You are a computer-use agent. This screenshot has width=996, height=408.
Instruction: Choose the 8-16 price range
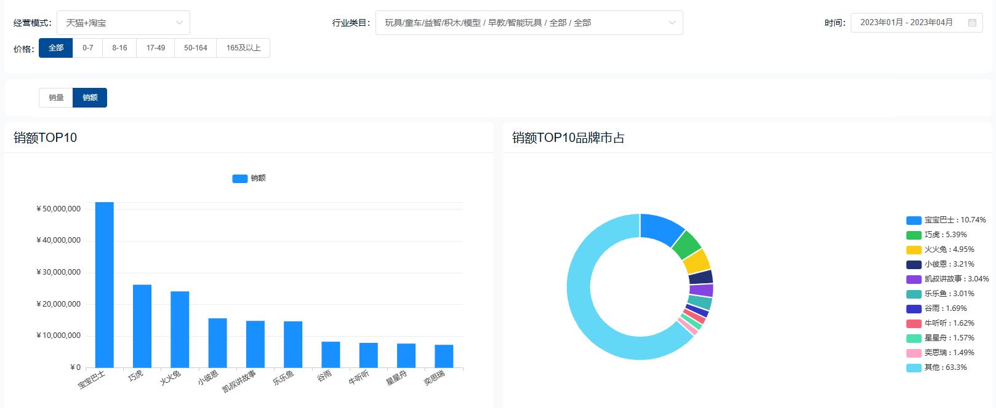(x=119, y=48)
